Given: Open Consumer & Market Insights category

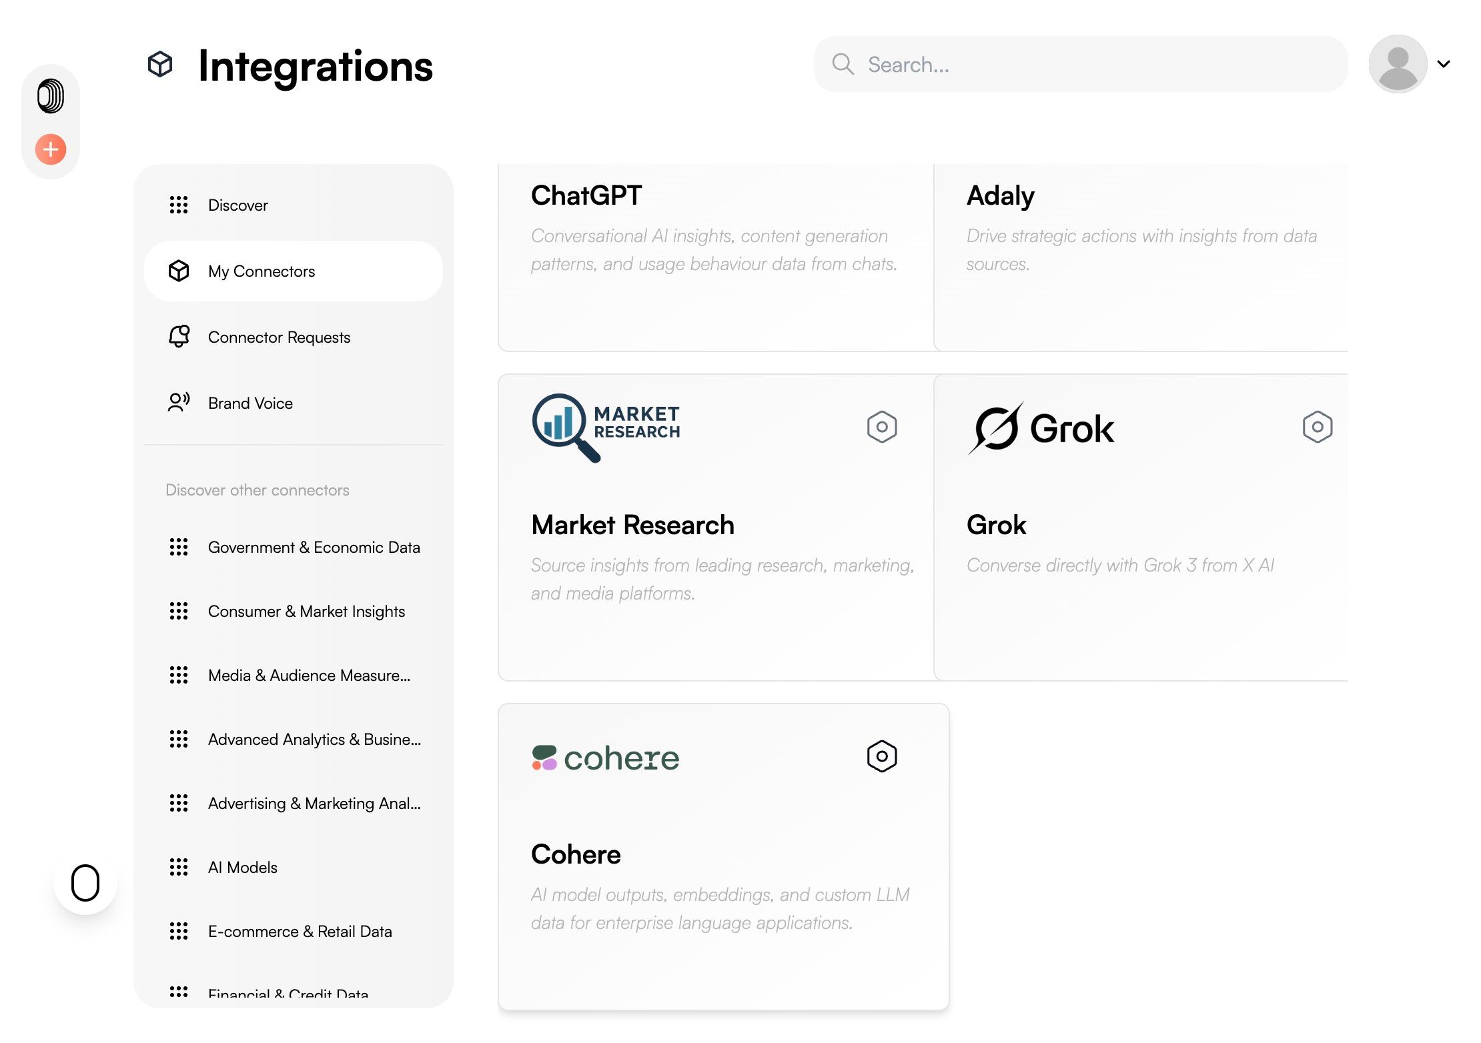Looking at the screenshot, I should tap(306, 612).
